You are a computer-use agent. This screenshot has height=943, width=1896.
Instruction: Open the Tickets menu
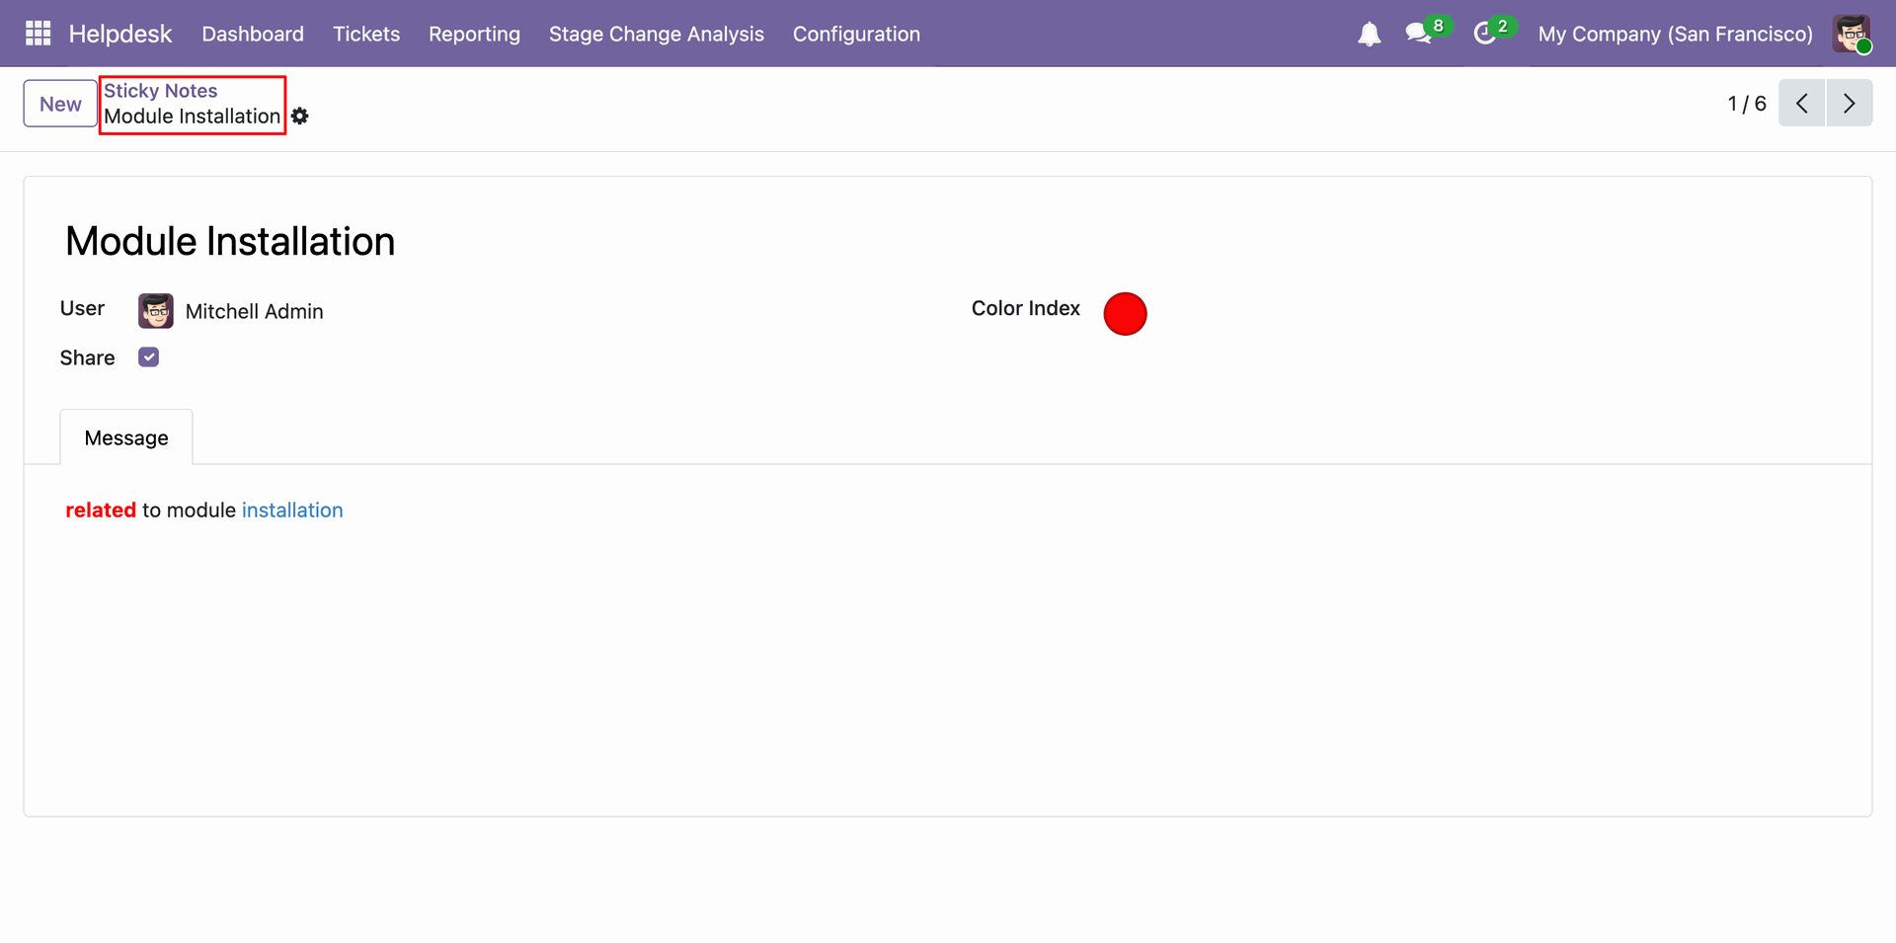(366, 34)
